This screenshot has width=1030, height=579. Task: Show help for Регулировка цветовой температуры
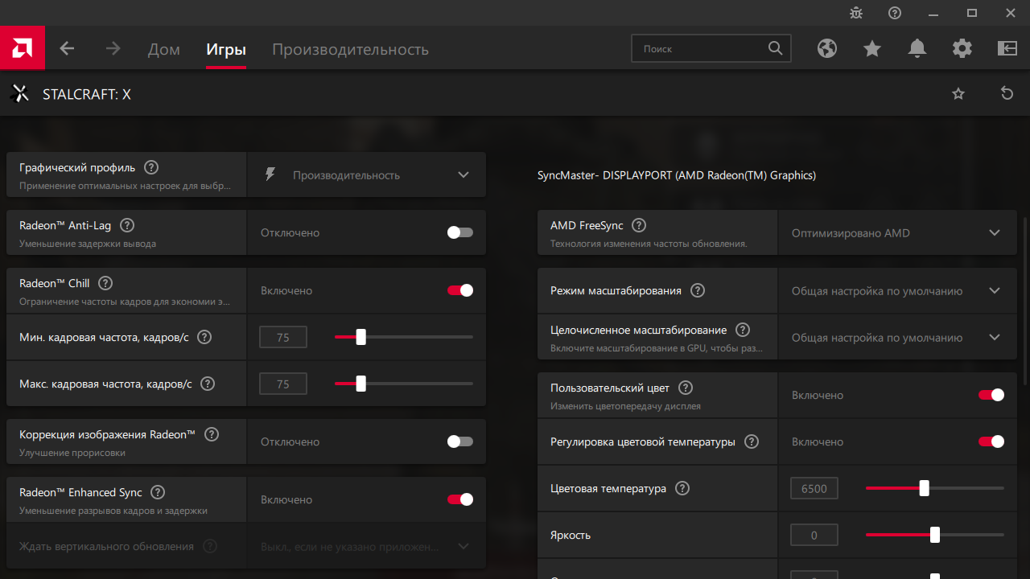pos(752,441)
